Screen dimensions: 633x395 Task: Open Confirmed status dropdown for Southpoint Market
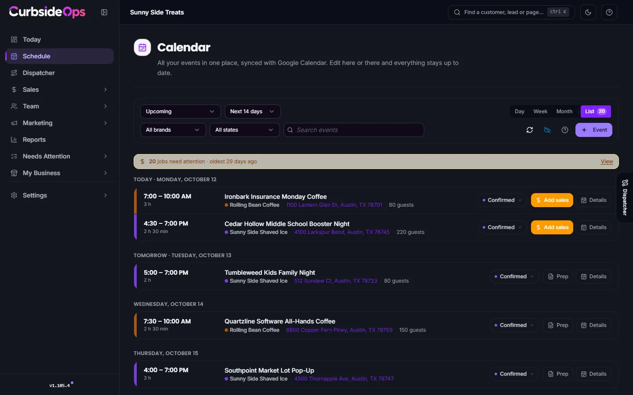click(514, 374)
